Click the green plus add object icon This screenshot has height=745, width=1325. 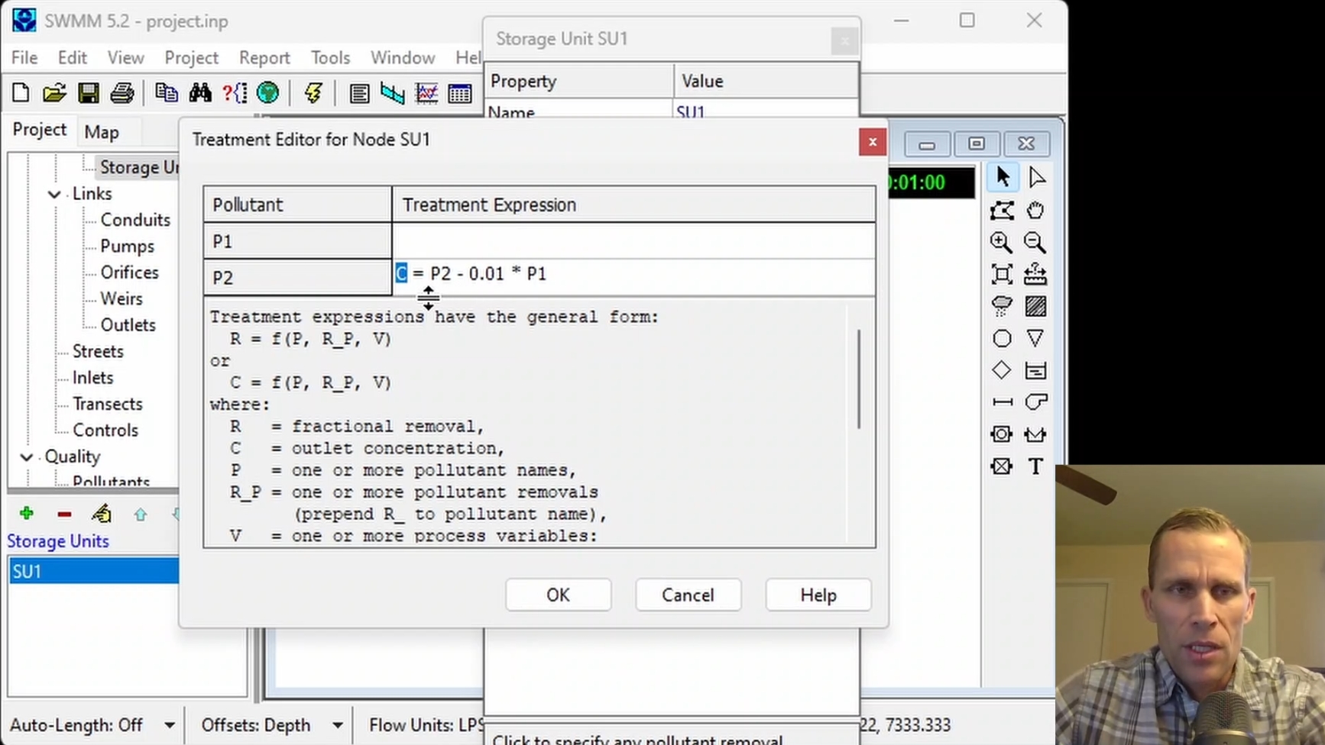pyautogui.click(x=27, y=514)
